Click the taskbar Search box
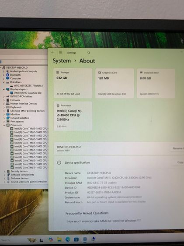The height and width of the screenshot is (246, 184). point(6,240)
